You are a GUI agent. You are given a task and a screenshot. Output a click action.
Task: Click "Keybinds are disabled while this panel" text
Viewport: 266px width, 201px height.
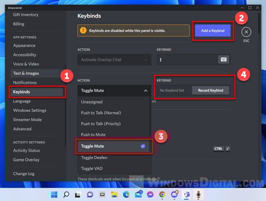pyautogui.click(x=127, y=31)
